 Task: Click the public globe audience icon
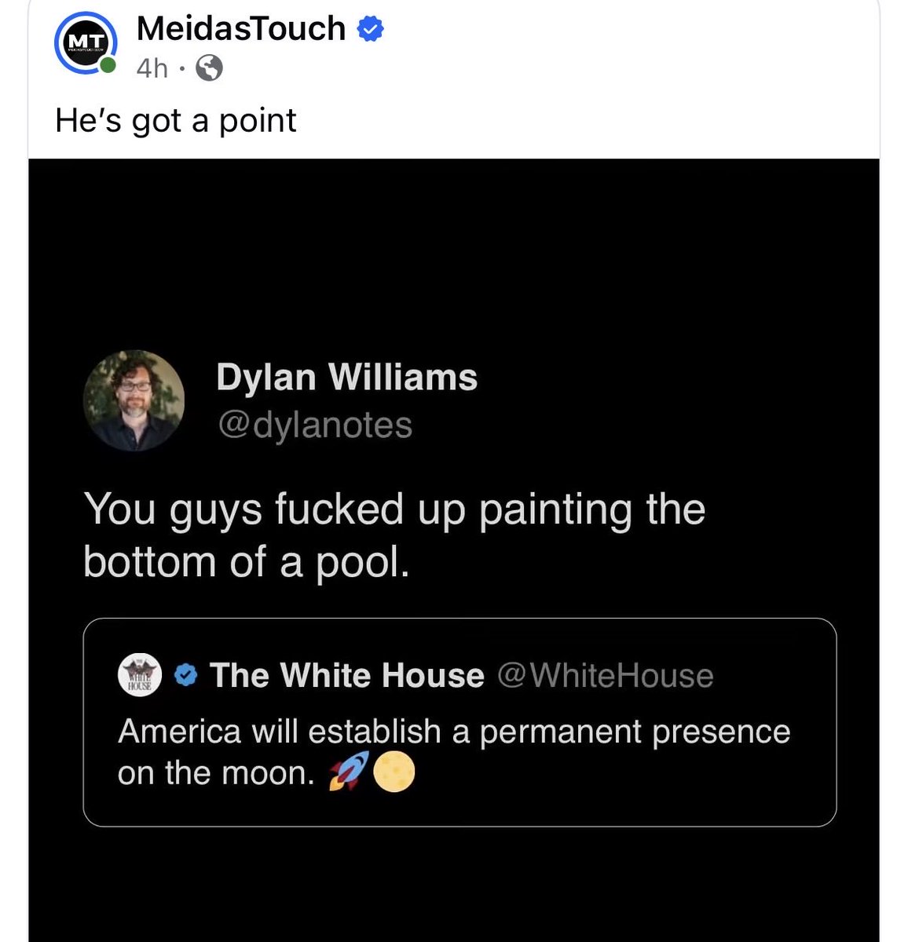click(209, 69)
